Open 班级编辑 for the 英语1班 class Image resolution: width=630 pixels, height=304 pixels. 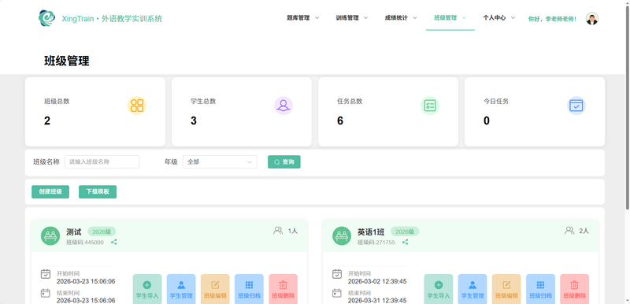[506, 289]
